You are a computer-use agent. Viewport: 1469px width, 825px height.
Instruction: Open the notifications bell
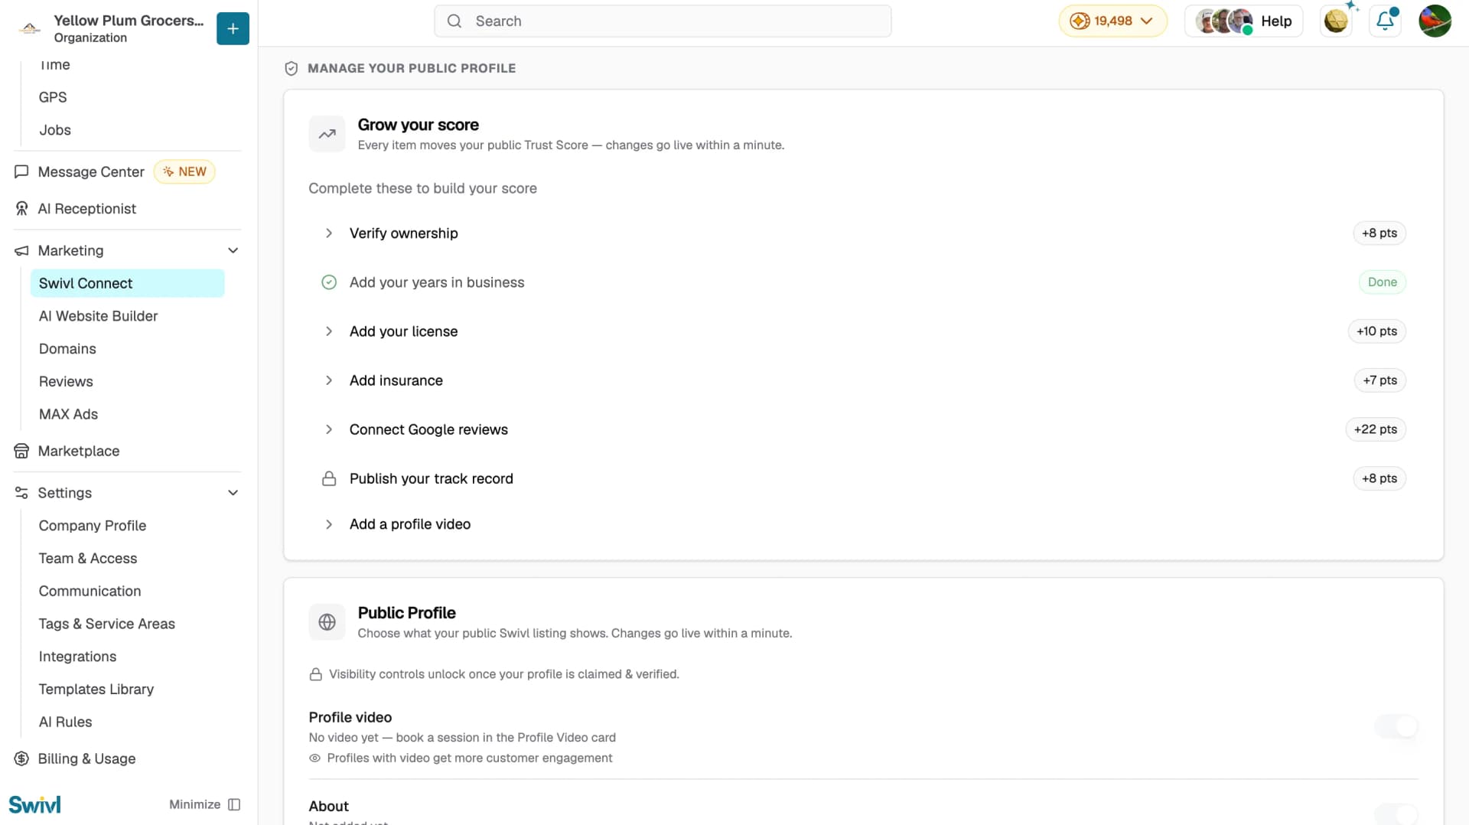tap(1386, 21)
